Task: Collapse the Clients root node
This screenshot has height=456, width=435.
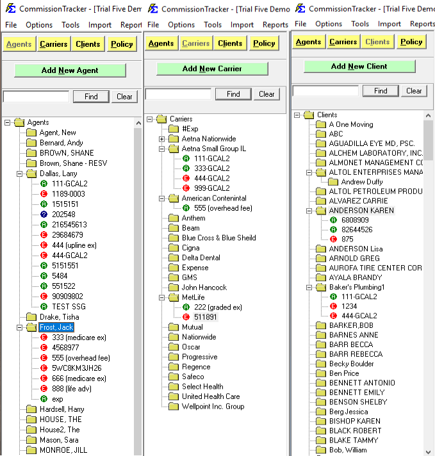Action: coord(297,115)
